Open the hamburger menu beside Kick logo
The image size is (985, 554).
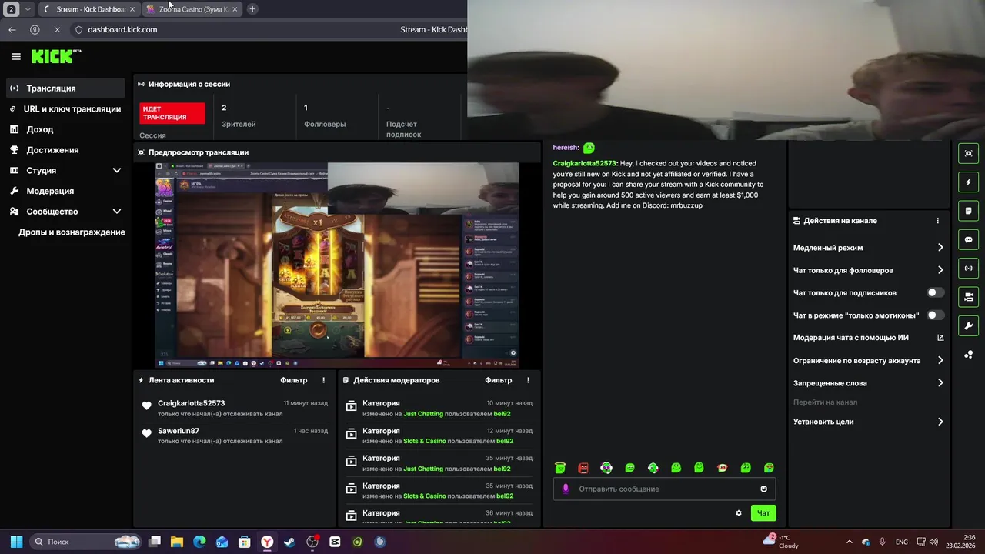pos(16,56)
